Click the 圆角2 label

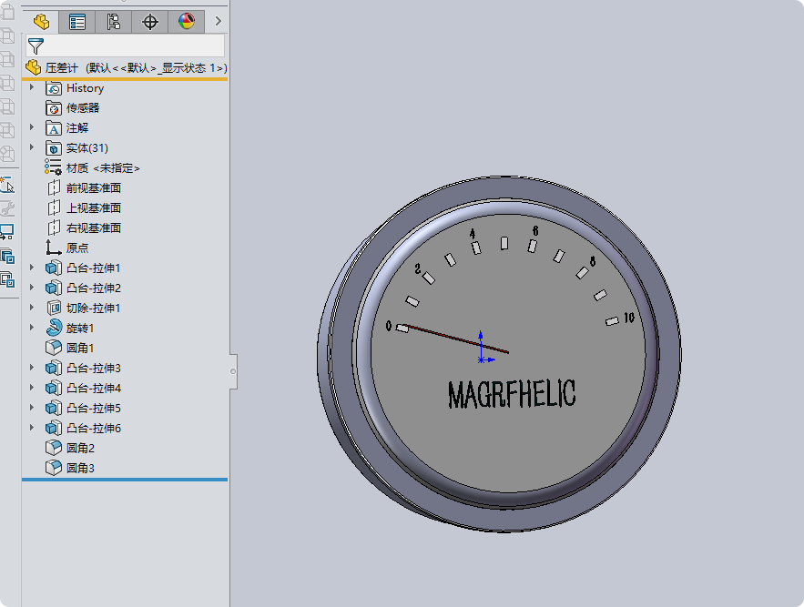coord(80,448)
